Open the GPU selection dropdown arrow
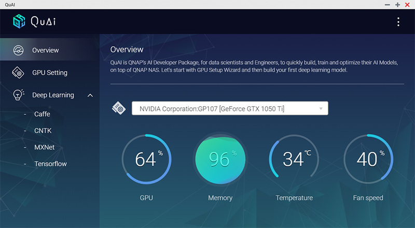Screen dimensions: 415x228 321,108
